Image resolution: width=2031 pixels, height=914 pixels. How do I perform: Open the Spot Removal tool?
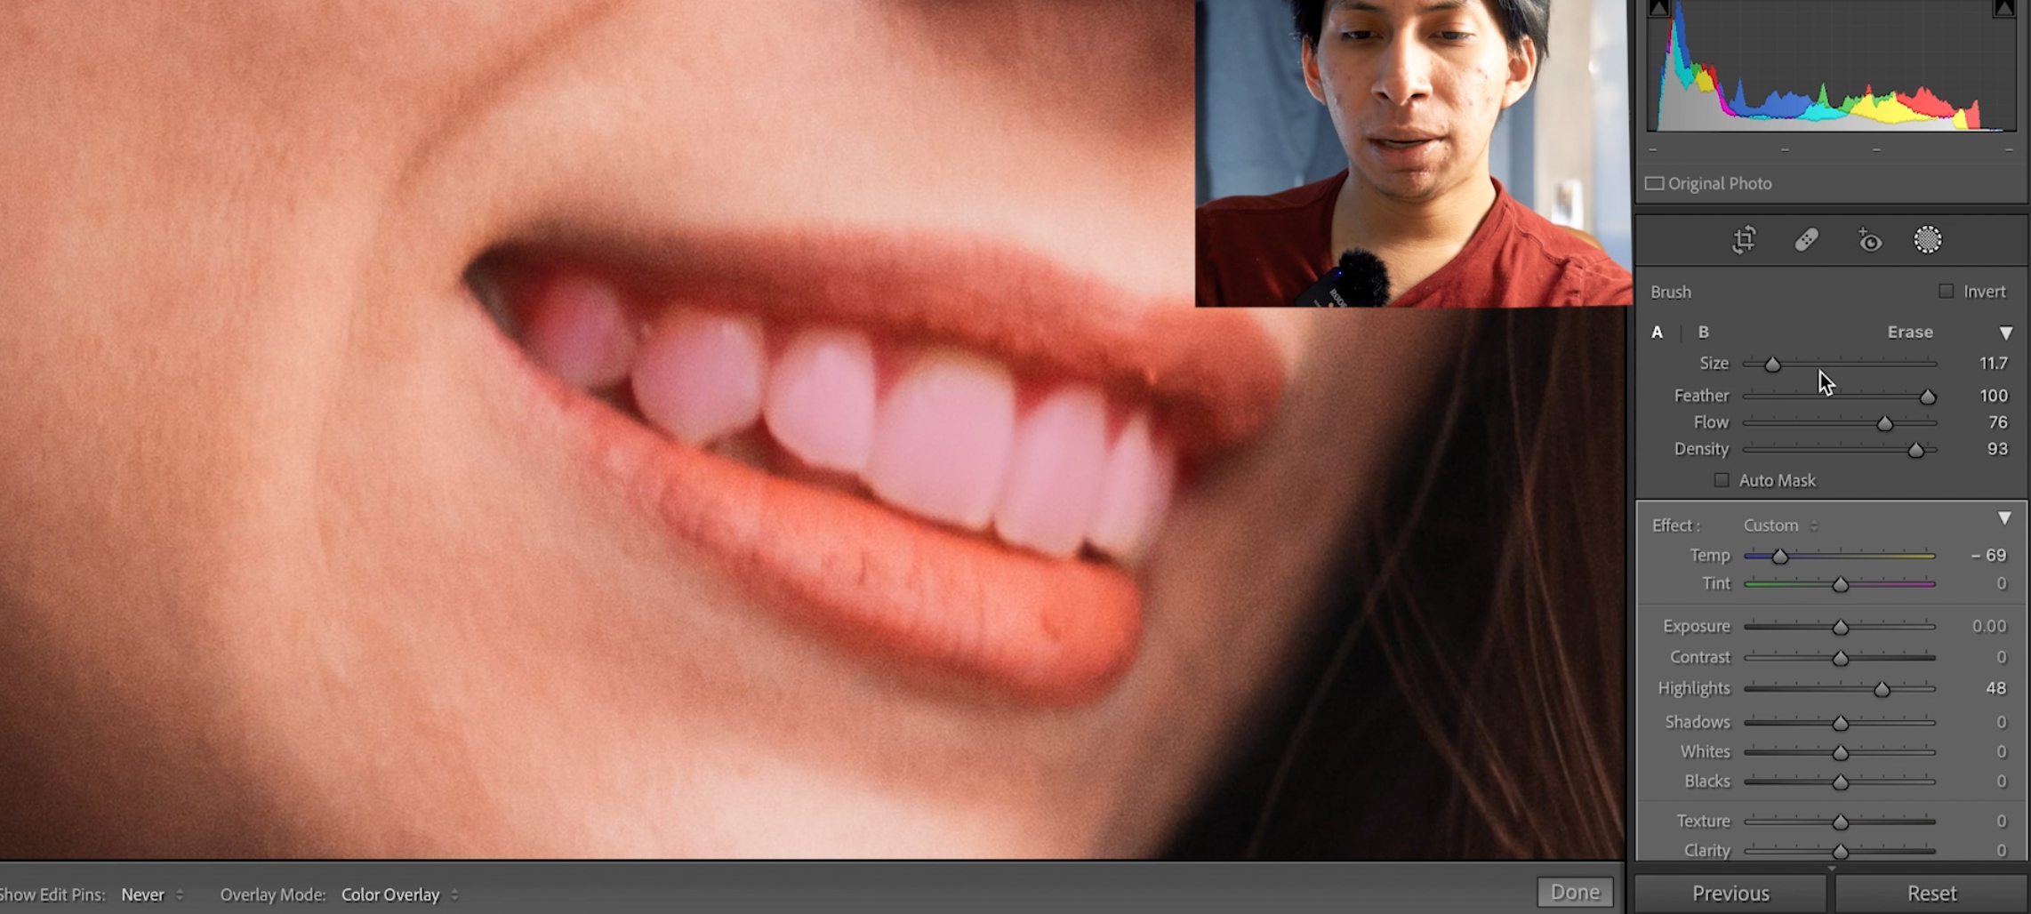[1806, 241]
